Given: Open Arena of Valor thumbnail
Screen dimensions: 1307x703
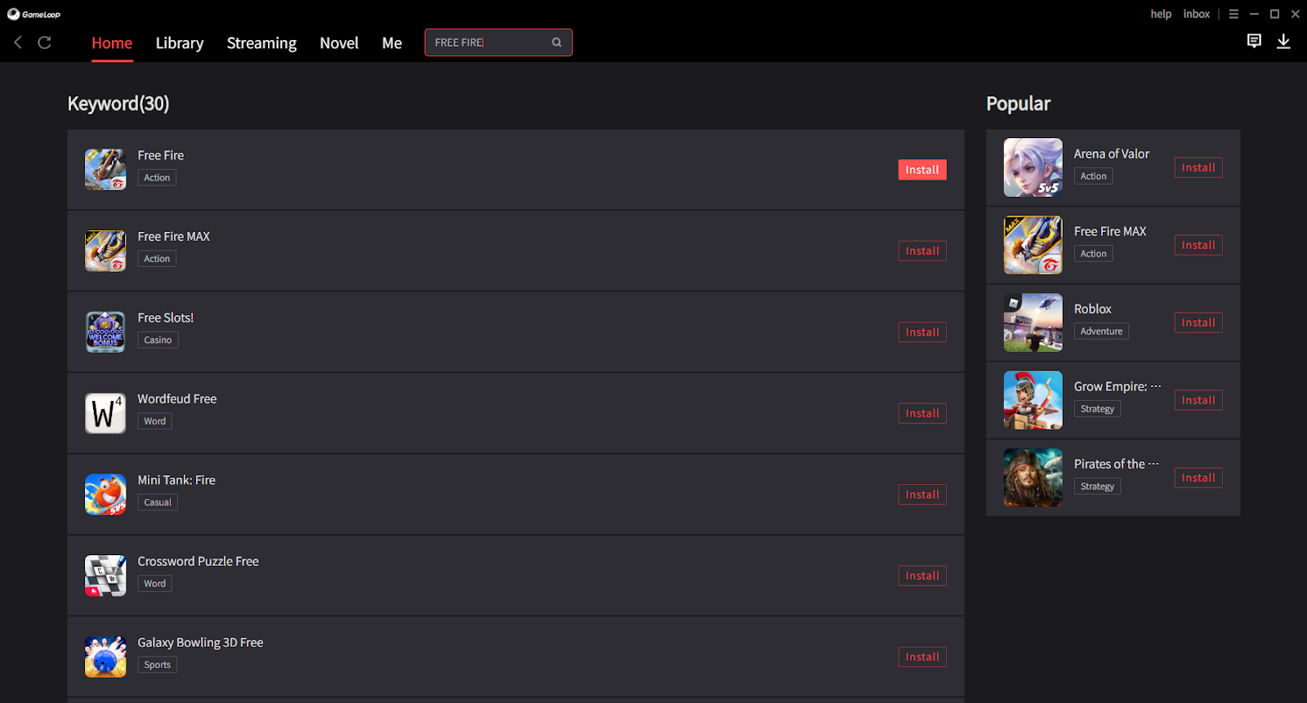Looking at the screenshot, I should coord(1033,167).
